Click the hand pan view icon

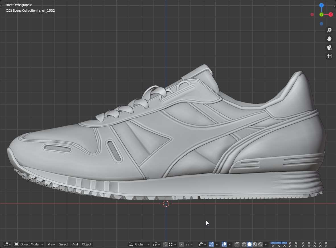click(x=329, y=39)
